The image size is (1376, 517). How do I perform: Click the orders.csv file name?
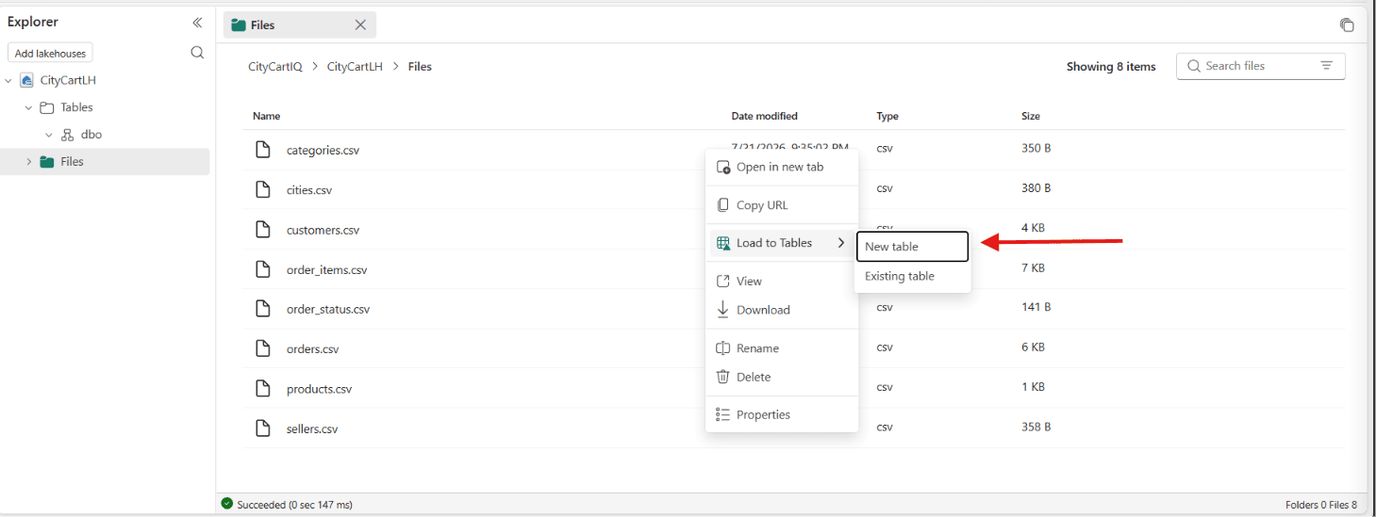pyautogui.click(x=312, y=349)
